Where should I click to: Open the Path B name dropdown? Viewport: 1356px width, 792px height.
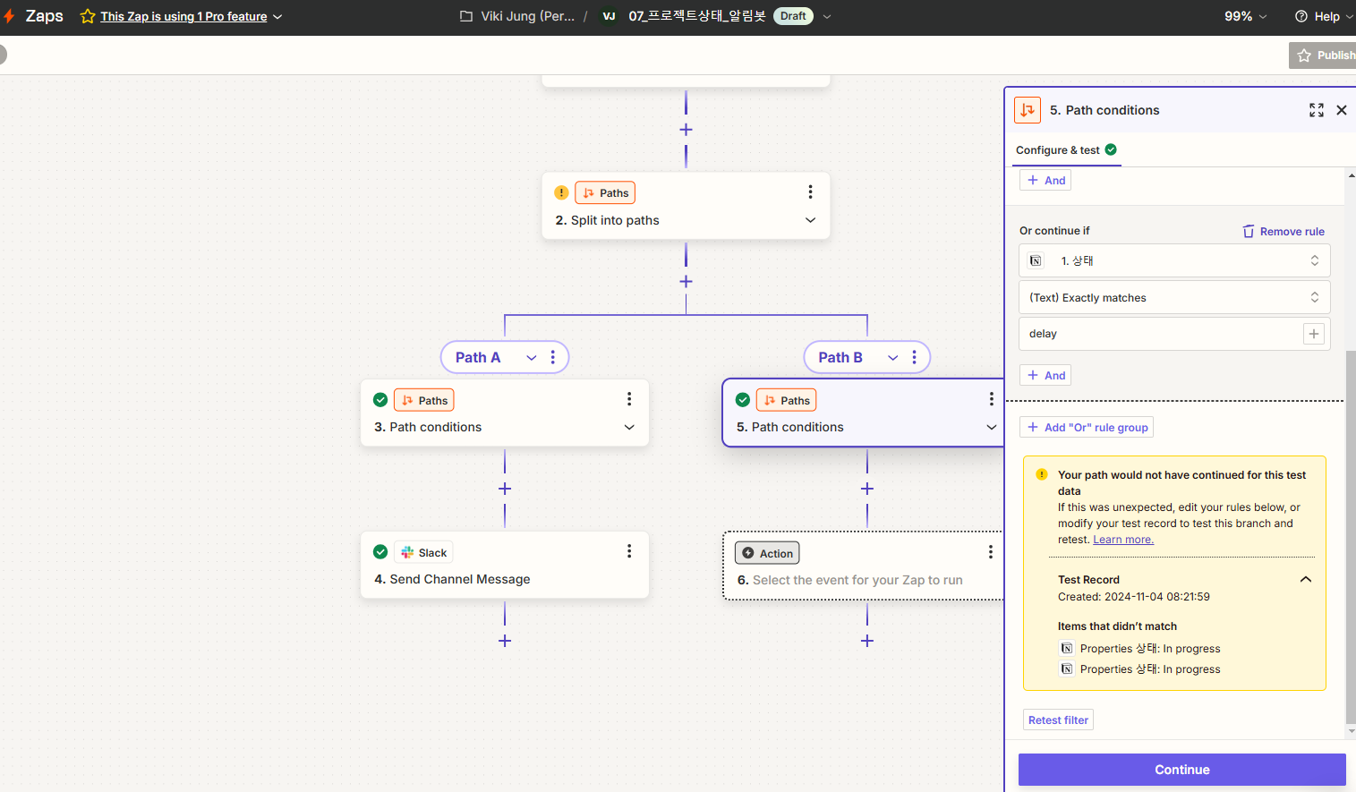click(892, 357)
